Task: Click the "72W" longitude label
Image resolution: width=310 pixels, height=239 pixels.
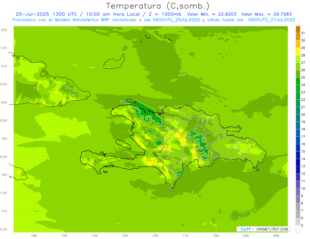Action: (155, 235)
